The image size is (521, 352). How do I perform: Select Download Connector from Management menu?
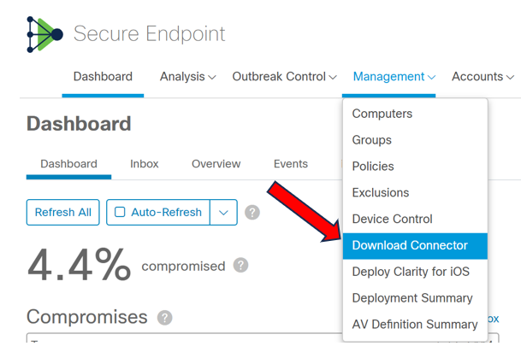(410, 246)
